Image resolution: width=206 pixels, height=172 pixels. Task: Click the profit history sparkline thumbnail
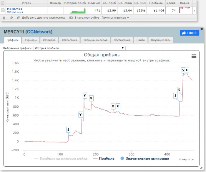77,11
